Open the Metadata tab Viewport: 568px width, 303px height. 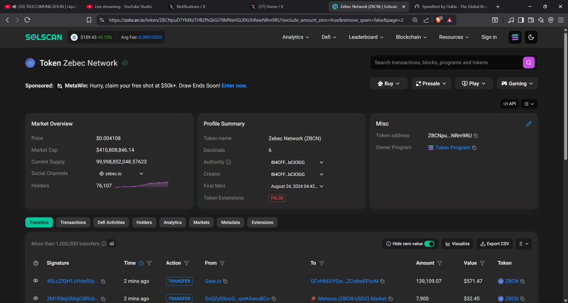(x=231, y=223)
